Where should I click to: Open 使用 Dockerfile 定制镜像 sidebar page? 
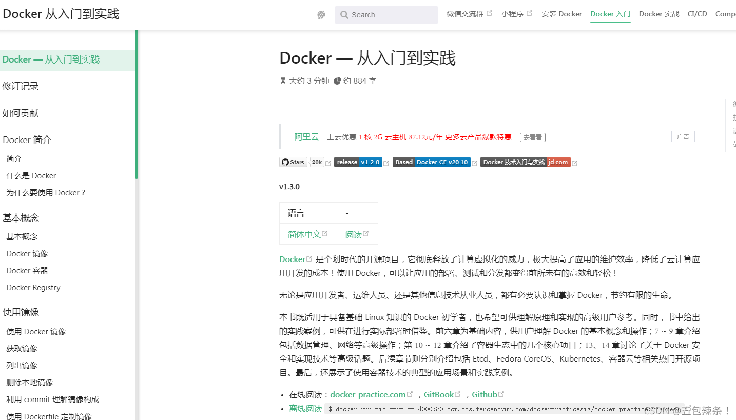pyautogui.click(x=49, y=416)
